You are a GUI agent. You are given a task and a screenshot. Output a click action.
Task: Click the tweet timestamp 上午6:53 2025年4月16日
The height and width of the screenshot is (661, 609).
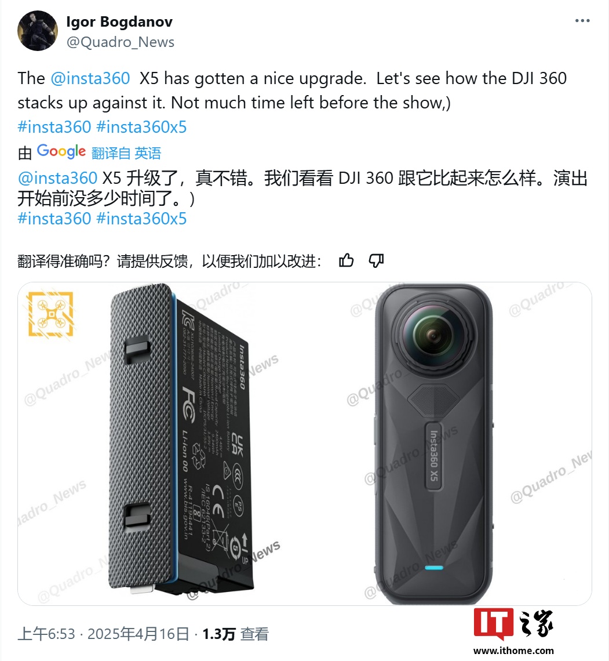[x=104, y=634]
